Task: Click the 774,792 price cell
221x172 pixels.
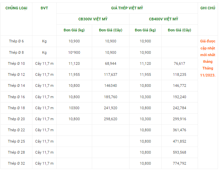Action: 180,163
